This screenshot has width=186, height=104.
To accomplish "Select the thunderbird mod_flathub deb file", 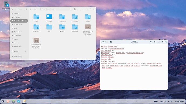I will pos(36,43).
